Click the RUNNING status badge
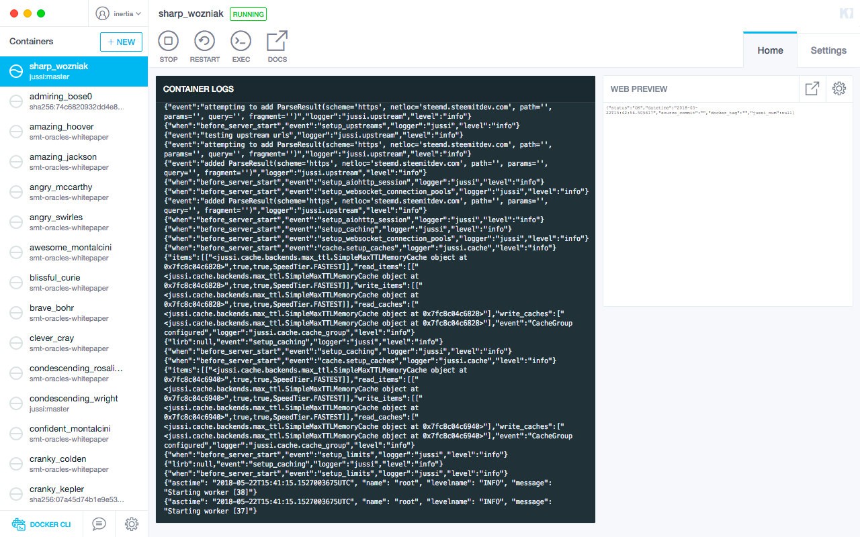The image size is (860, 537). point(248,13)
